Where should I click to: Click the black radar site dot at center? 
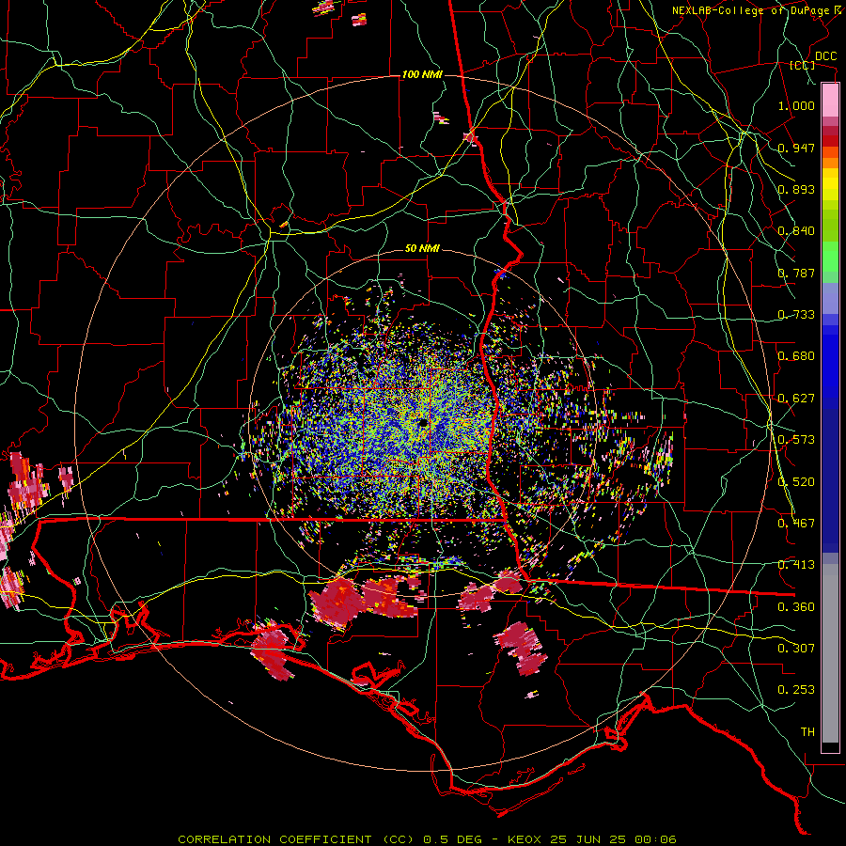click(423, 423)
